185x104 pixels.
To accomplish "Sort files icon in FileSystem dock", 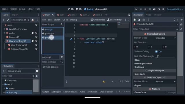I will pyautogui.click(x=37, y=76).
